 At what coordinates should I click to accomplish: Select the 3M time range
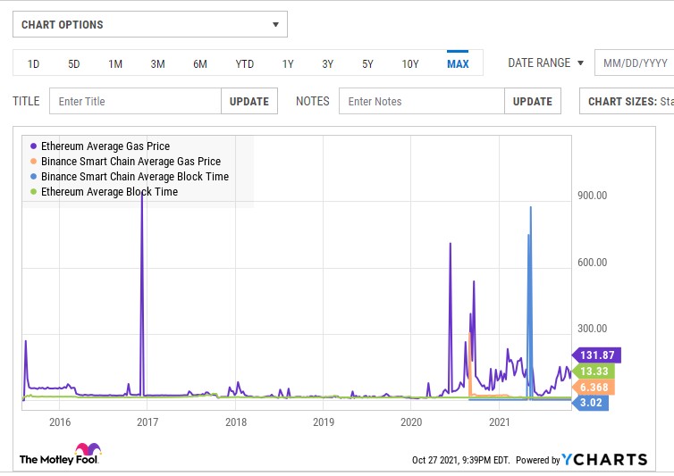point(157,64)
